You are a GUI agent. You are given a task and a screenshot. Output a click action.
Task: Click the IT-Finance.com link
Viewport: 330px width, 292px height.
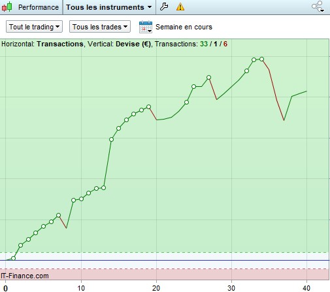pos(25,276)
